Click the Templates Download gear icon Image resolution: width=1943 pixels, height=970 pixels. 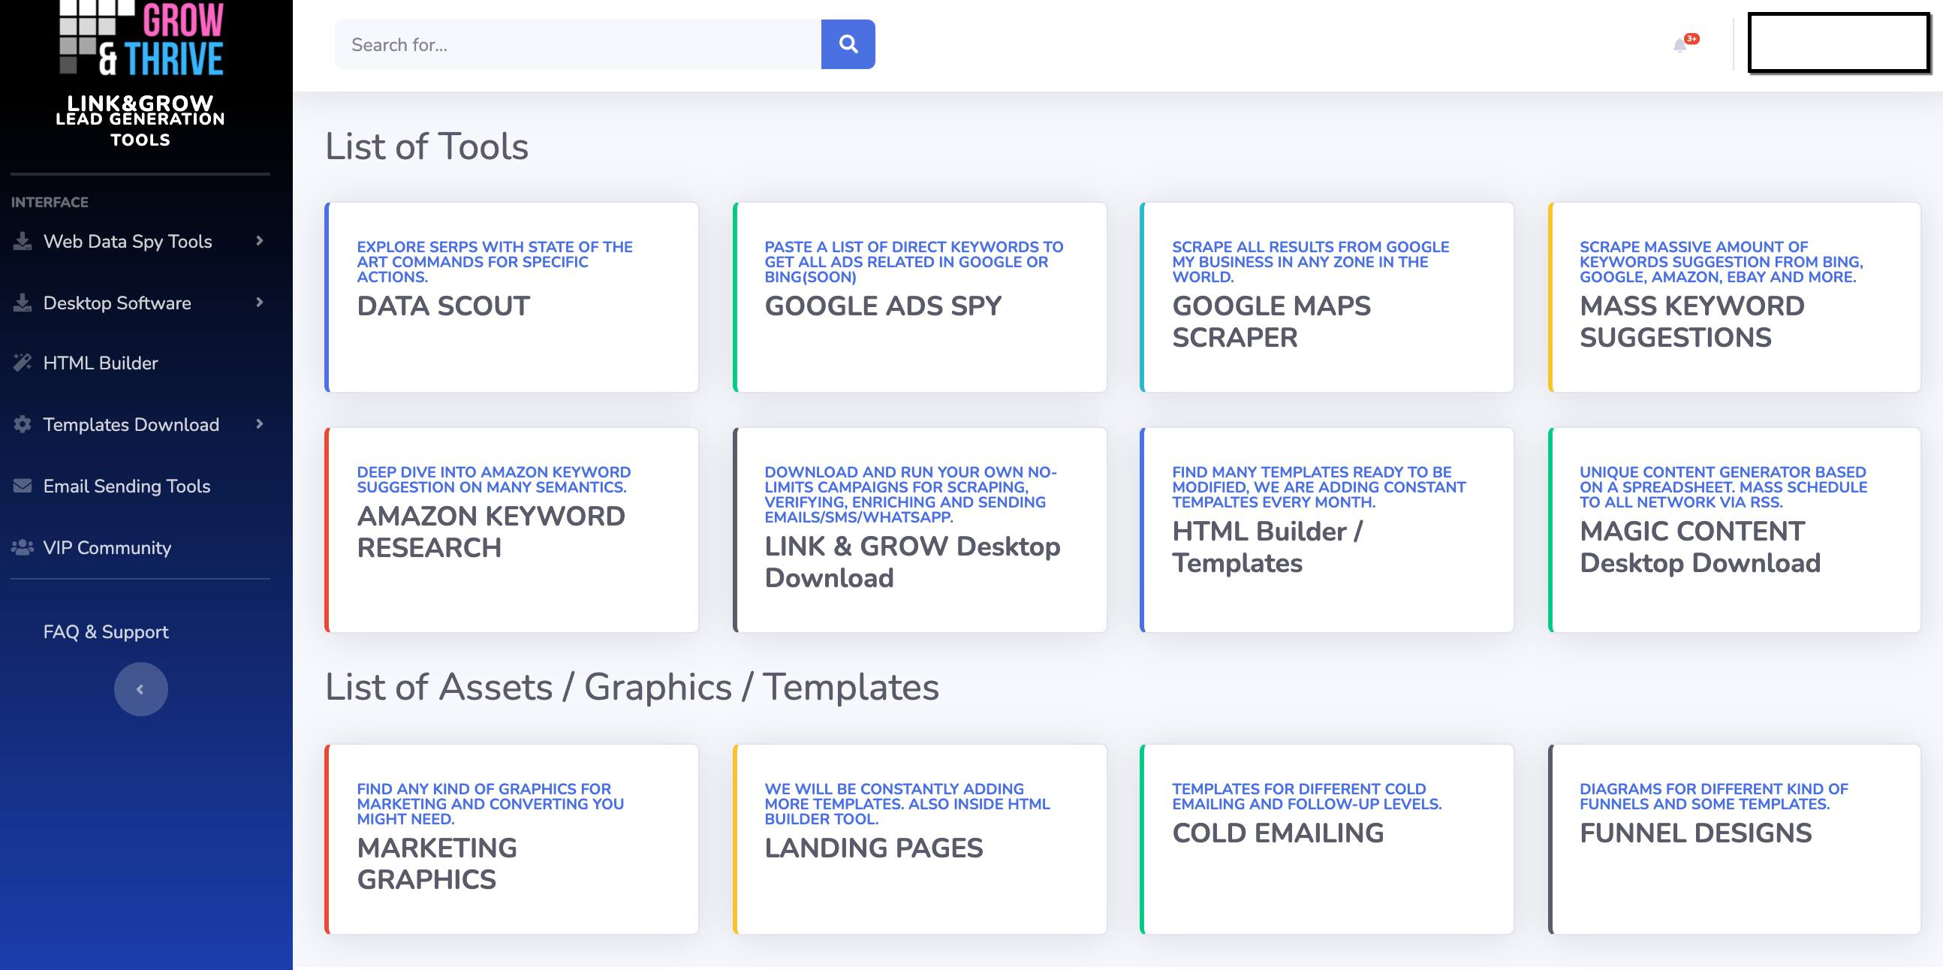(23, 425)
